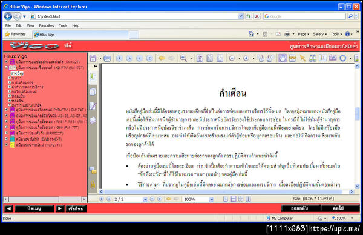Open status bar zoom 100% control
Screen dimensions: 363x235
click(342, 218)
